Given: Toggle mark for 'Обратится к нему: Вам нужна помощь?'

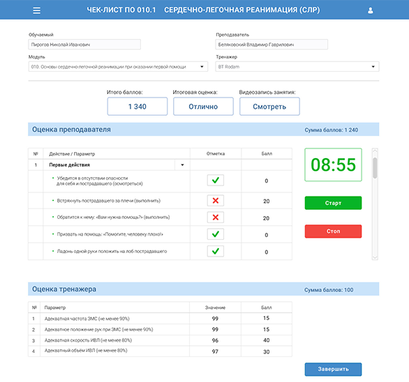Looking at the screenshot, I should click(216, 217).
